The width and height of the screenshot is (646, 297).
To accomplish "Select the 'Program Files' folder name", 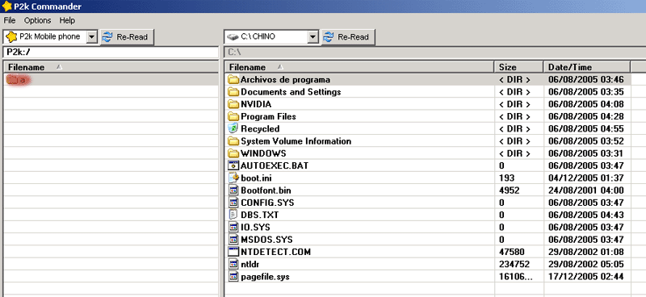I will pyautogui.click(x=268, y=116).
